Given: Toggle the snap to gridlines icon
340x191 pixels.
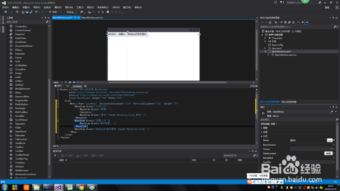Looking at the screenshot, I should 74,82.
